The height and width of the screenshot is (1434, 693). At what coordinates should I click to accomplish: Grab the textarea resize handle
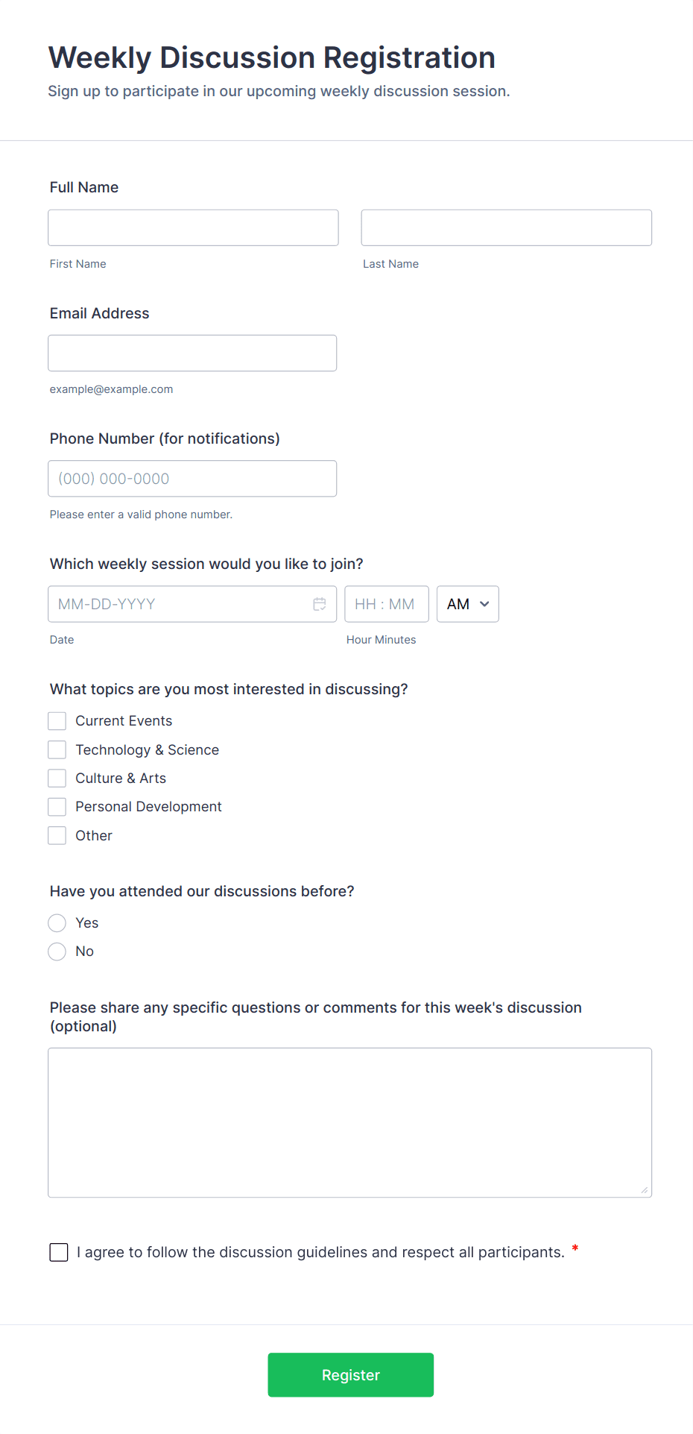645,1190
